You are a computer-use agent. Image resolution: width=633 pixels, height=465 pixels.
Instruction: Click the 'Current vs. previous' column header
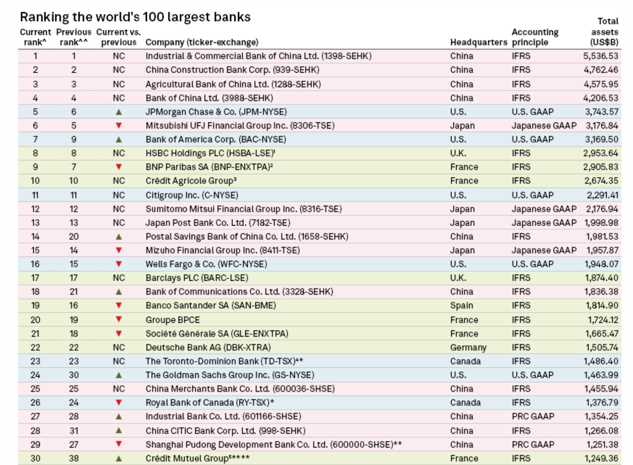tap(118, 37)
